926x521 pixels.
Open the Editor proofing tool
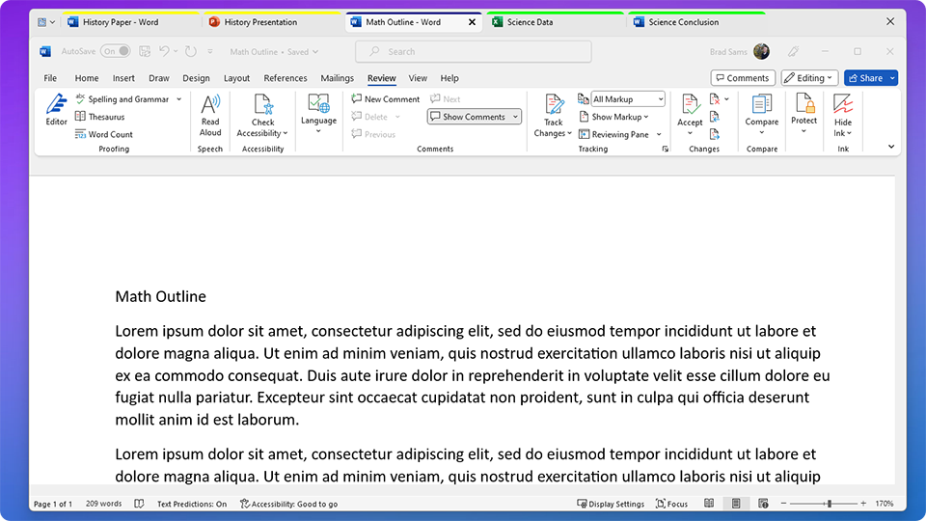(56, 109)
